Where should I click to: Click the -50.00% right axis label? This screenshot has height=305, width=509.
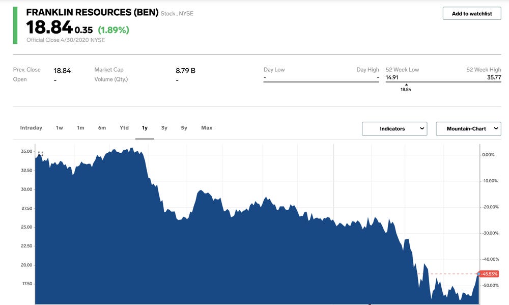click(x=490, y=285)
